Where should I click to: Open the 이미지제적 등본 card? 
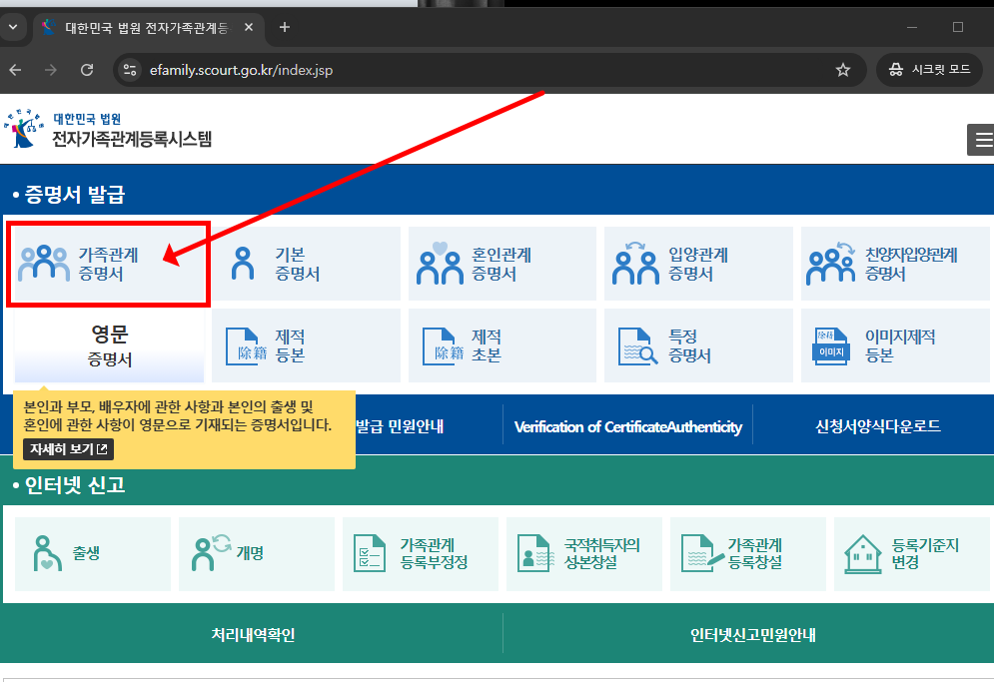896,345
